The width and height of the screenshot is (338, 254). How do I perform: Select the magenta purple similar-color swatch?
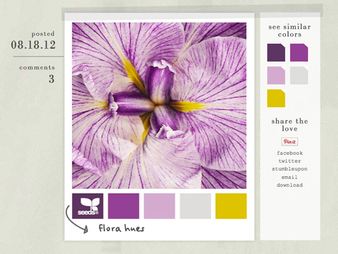coord(299,53)
